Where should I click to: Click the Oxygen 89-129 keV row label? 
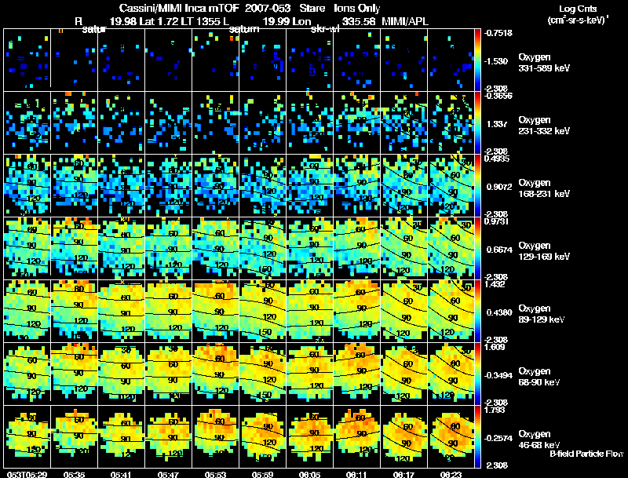pyautogui.click(x=542, y=313)
